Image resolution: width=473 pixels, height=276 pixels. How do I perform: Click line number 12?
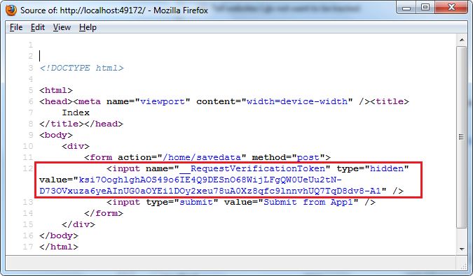tap(28, 168)
